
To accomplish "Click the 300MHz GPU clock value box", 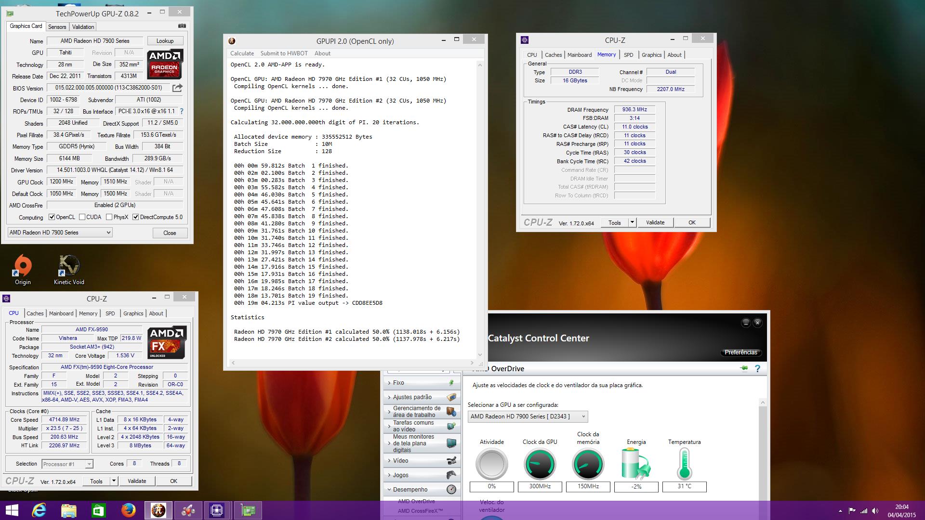I will click(x=540, y=486).
